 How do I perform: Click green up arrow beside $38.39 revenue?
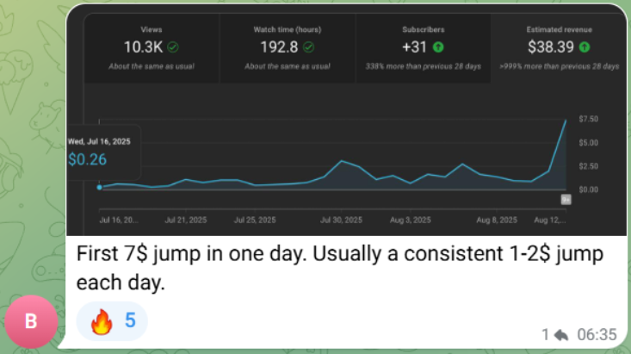(x=585, y=47)
